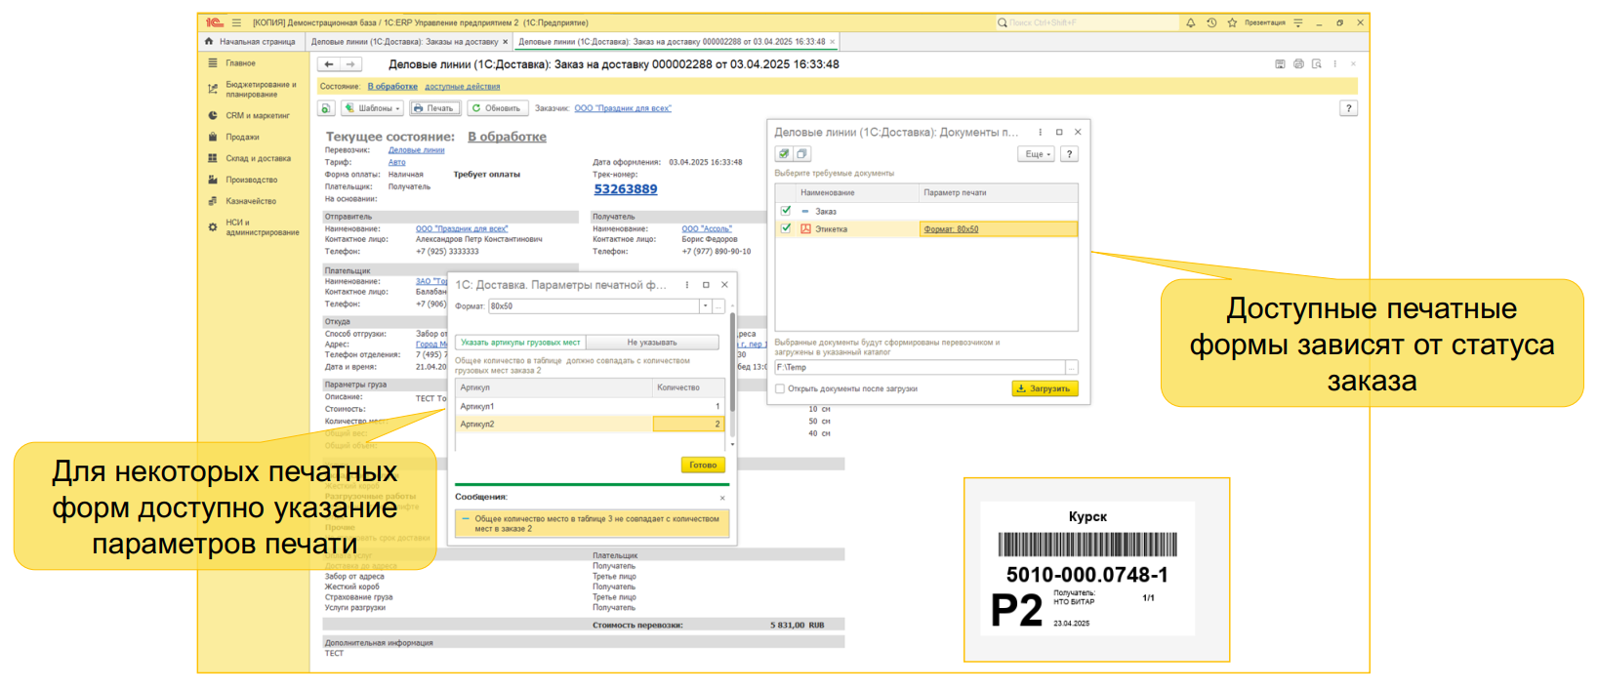Open the Склад и доставка section
The image size is (1598, 690).
(x=258, y=158)
